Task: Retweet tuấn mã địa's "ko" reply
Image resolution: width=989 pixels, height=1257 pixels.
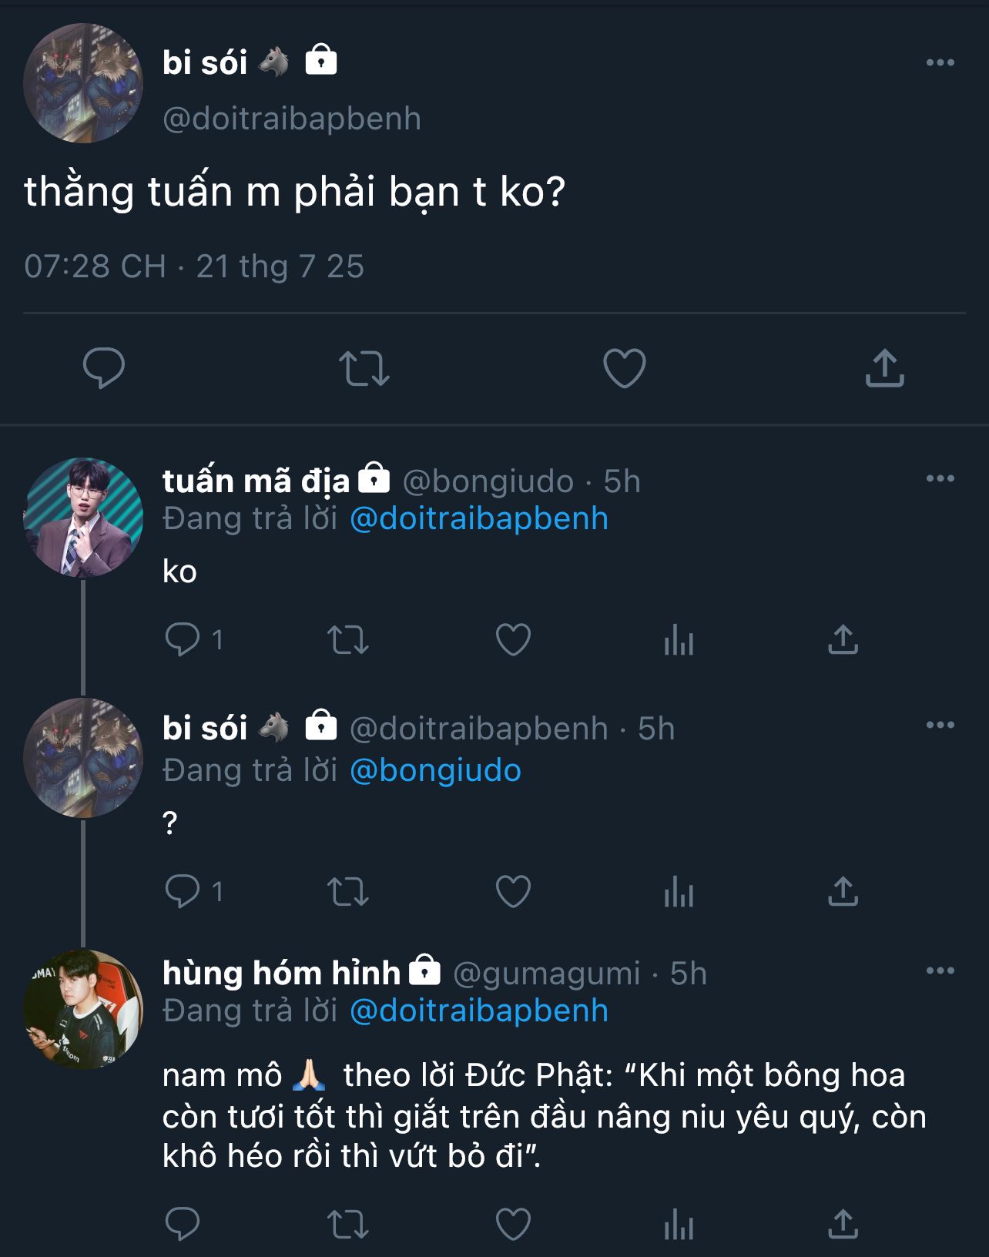Action: click(348, 639)
